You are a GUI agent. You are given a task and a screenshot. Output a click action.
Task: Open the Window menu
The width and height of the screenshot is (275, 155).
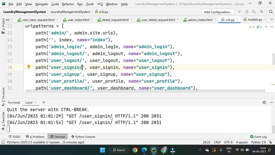(112, 4)
